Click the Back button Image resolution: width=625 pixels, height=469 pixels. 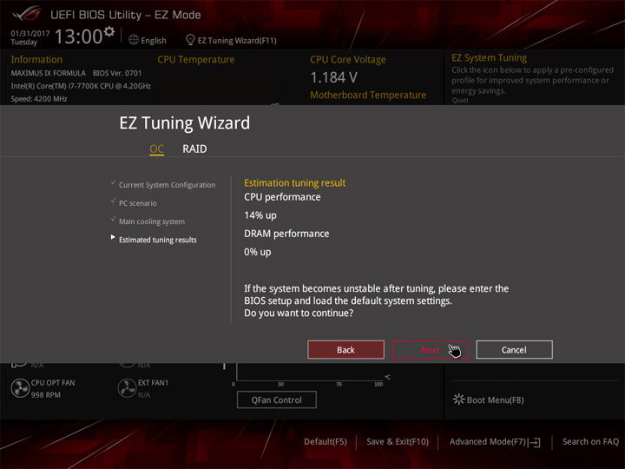[x=345, y=350]
